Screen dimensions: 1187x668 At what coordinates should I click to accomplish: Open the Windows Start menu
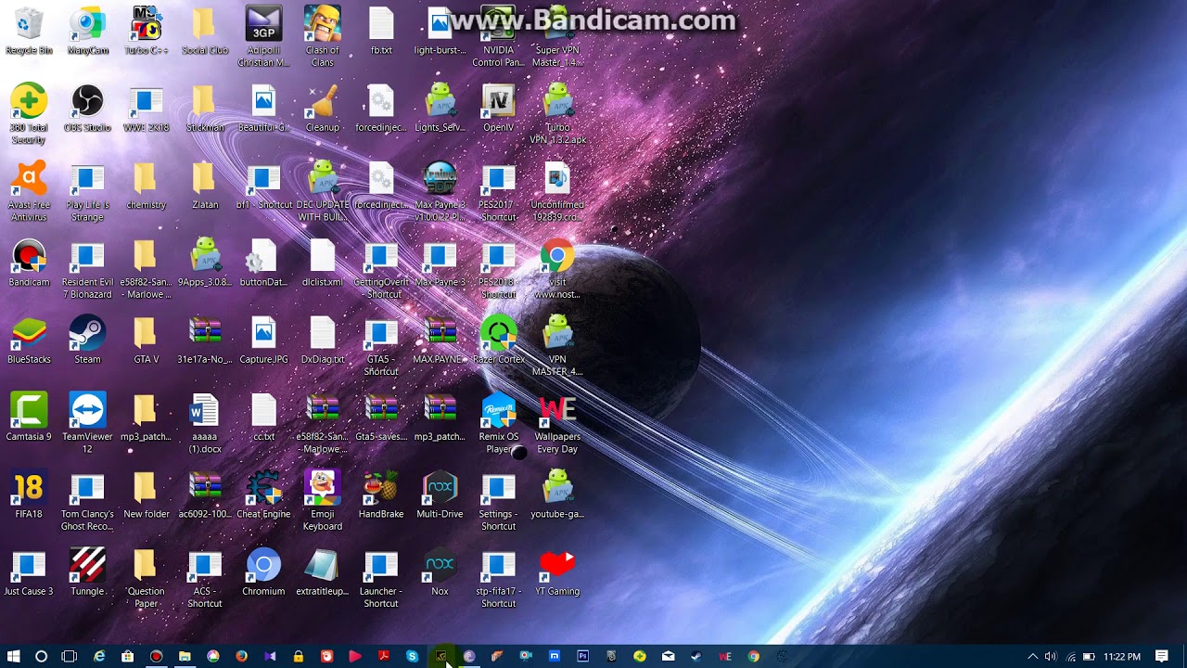tap(13, 656)
